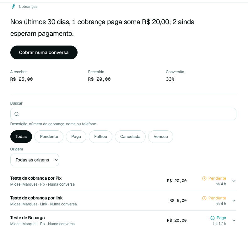Click the Teste de Recarga title

[x=28, y=218]
